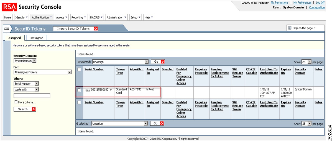Open the Access menu
This screenshot has width=332, height=141.
(x=62, y=17)
